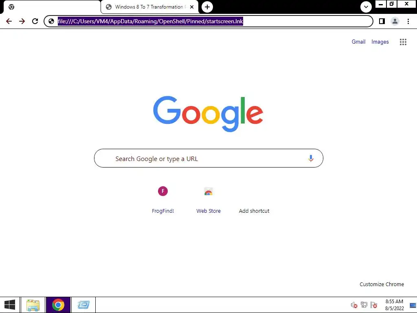
Task: Click the Google logo
Action: (x=208, y=114)
